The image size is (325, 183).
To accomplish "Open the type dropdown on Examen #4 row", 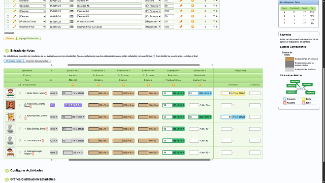I will [32, 11].
